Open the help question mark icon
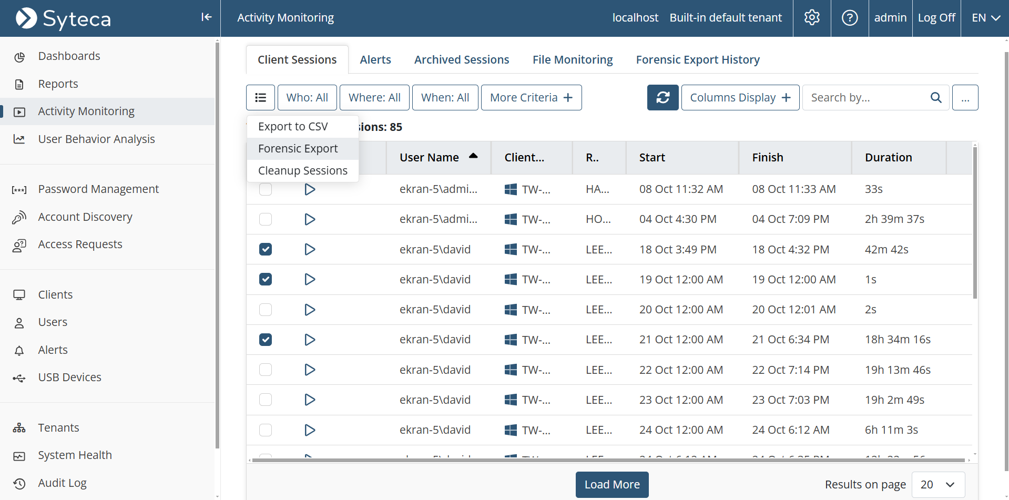Viewport: 1009px width, 500px height. click(x=849, y=18)
